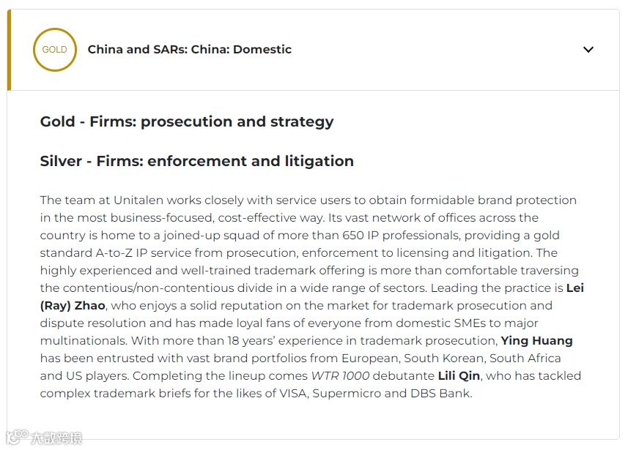This screenshot has height=450, width=628.
Task: Click the 大数跨境 watermark text
Action: click(56, 438)
